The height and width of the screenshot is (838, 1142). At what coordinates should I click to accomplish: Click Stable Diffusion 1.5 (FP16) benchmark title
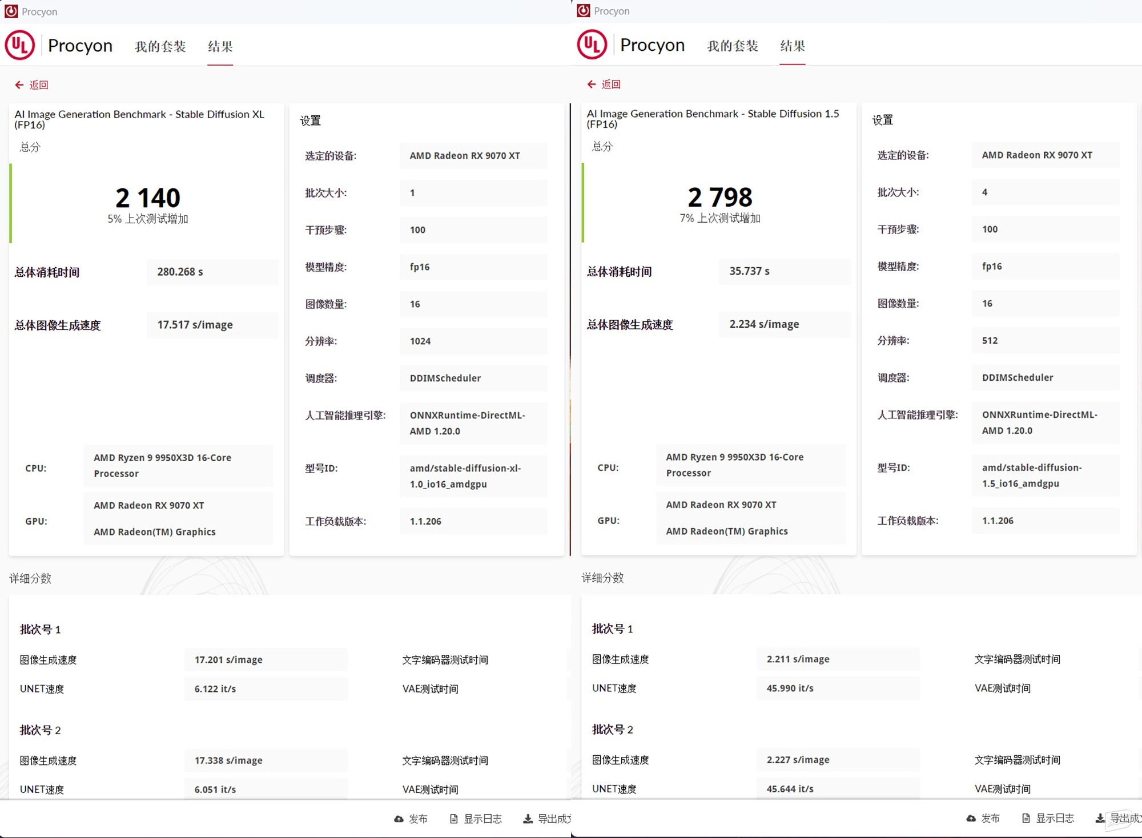tap(713, 119)
